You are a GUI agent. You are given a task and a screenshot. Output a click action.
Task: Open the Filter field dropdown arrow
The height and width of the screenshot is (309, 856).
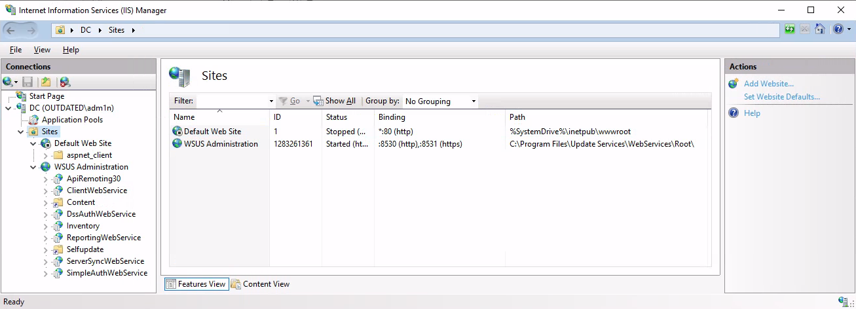coord(271,101)
